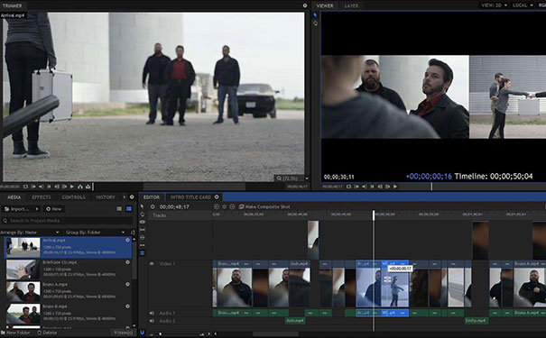Click the viewer playback scrubber handle

(x=431, y=187)
